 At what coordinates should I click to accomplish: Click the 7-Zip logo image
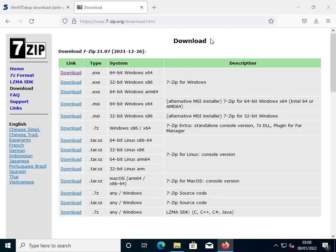[28, 48]
